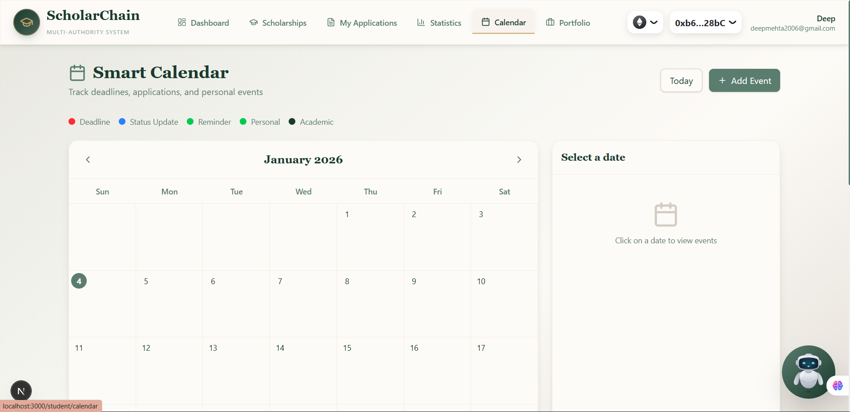Click the ScholarChain graduation cap logo

point(26,22)
